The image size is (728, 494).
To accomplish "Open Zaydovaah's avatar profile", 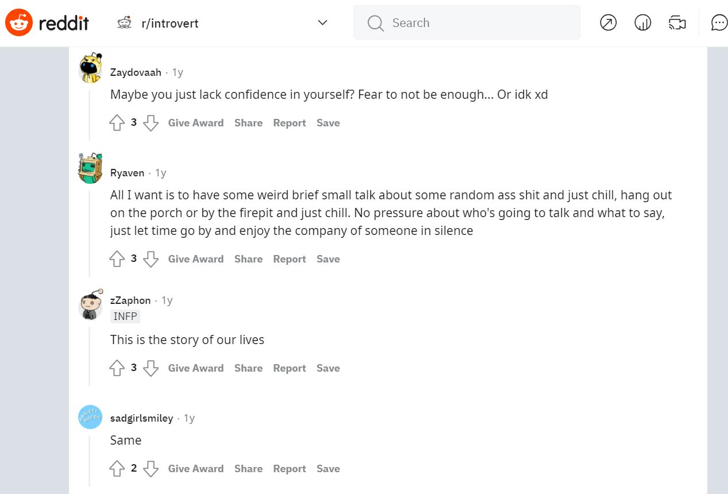I will tap(90, 68).
